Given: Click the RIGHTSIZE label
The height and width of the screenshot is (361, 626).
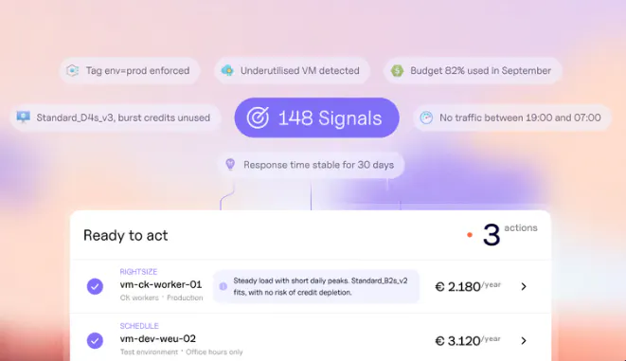Looking at the screenshot, I should (x=138, y=272).
